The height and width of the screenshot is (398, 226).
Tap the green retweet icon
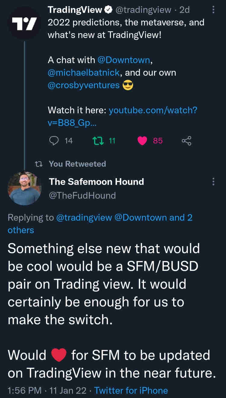(x=97, y=140)
